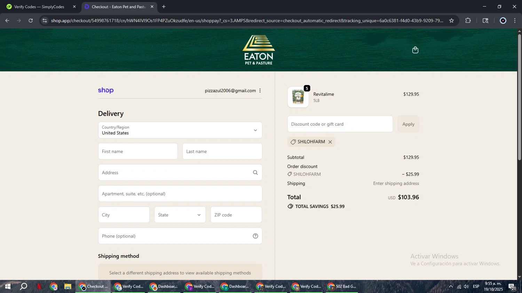
Task: Open the State dropdown
Action: (180, 215)
